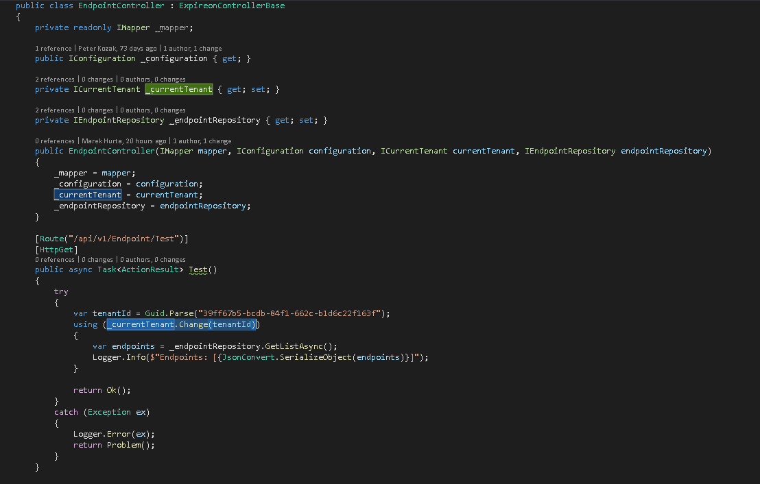This screenshot has width=760, height=484.
Task: Select the green-highlighted _currentTenant property name
Action: point(178,90)
